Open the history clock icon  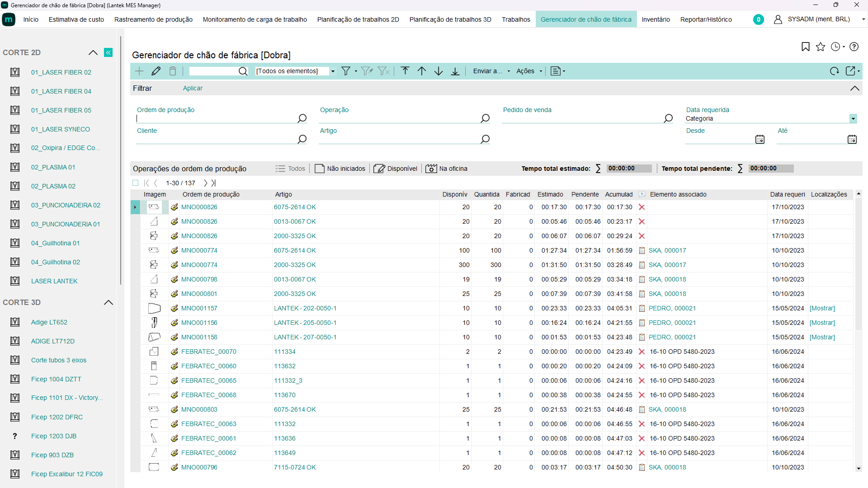(x=835, y=47)
